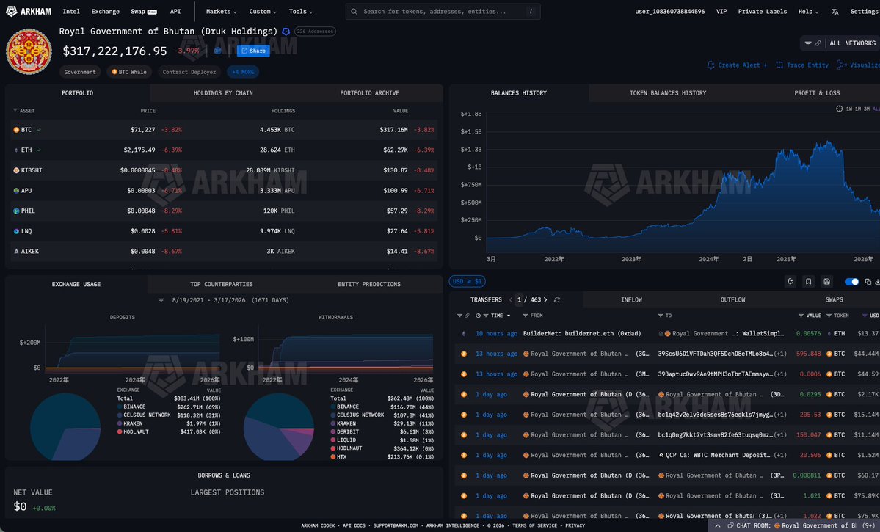
Task: Switch to Token Balances History tab
Action: click(668, 93)
